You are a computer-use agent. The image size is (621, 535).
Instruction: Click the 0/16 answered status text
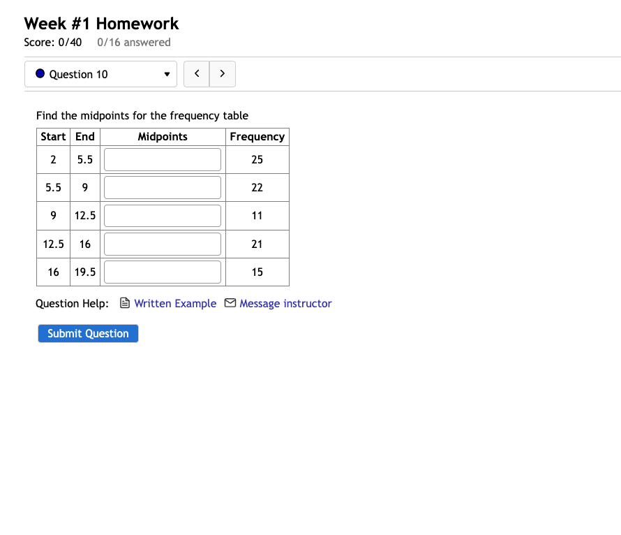133,42
